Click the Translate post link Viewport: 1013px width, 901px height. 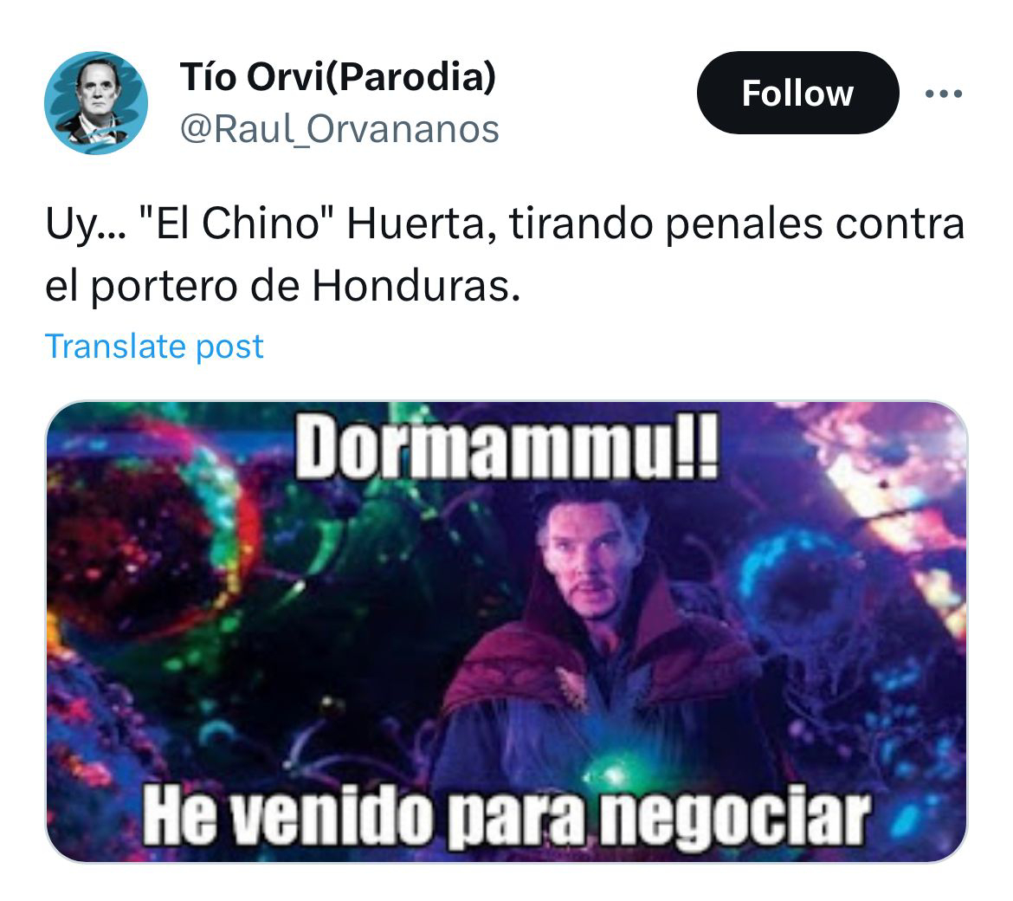[x=154, y=347]
